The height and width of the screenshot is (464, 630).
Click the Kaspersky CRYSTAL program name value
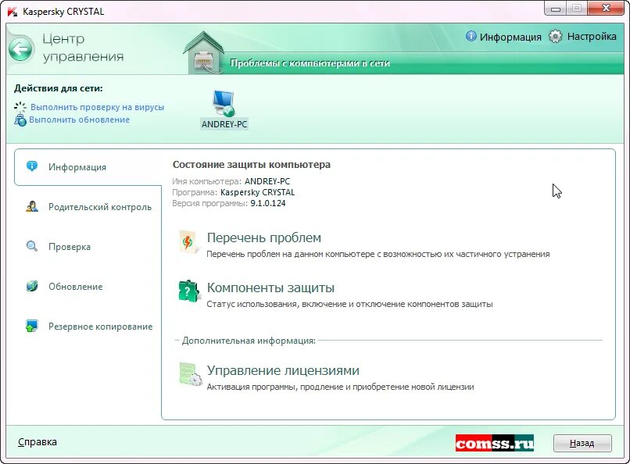(257, 192)
